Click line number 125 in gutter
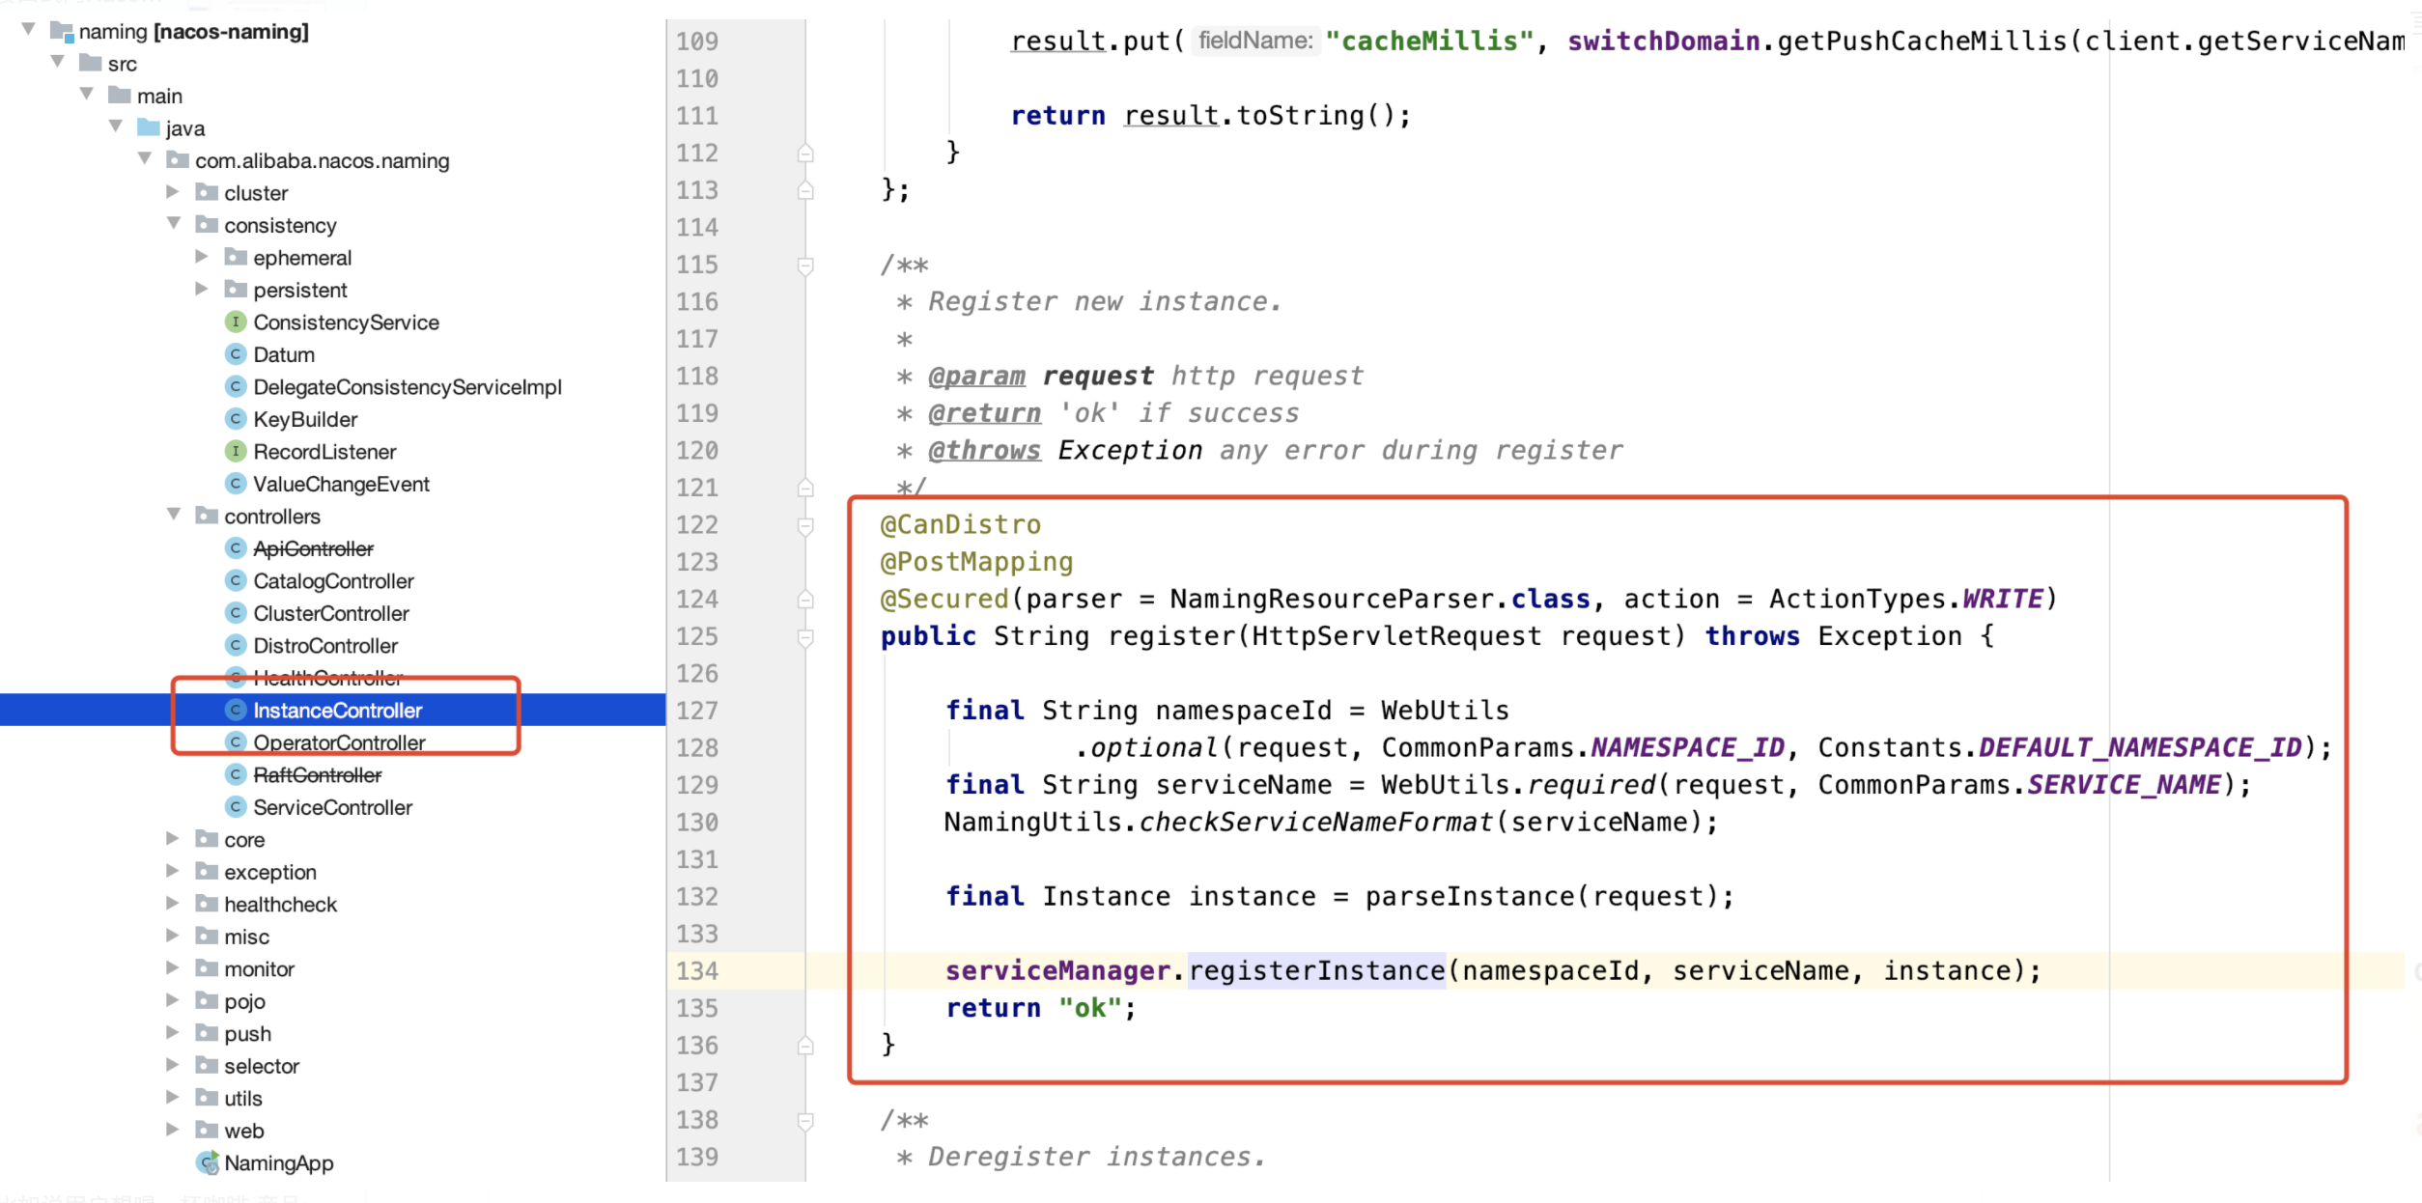 click(696, 636)
